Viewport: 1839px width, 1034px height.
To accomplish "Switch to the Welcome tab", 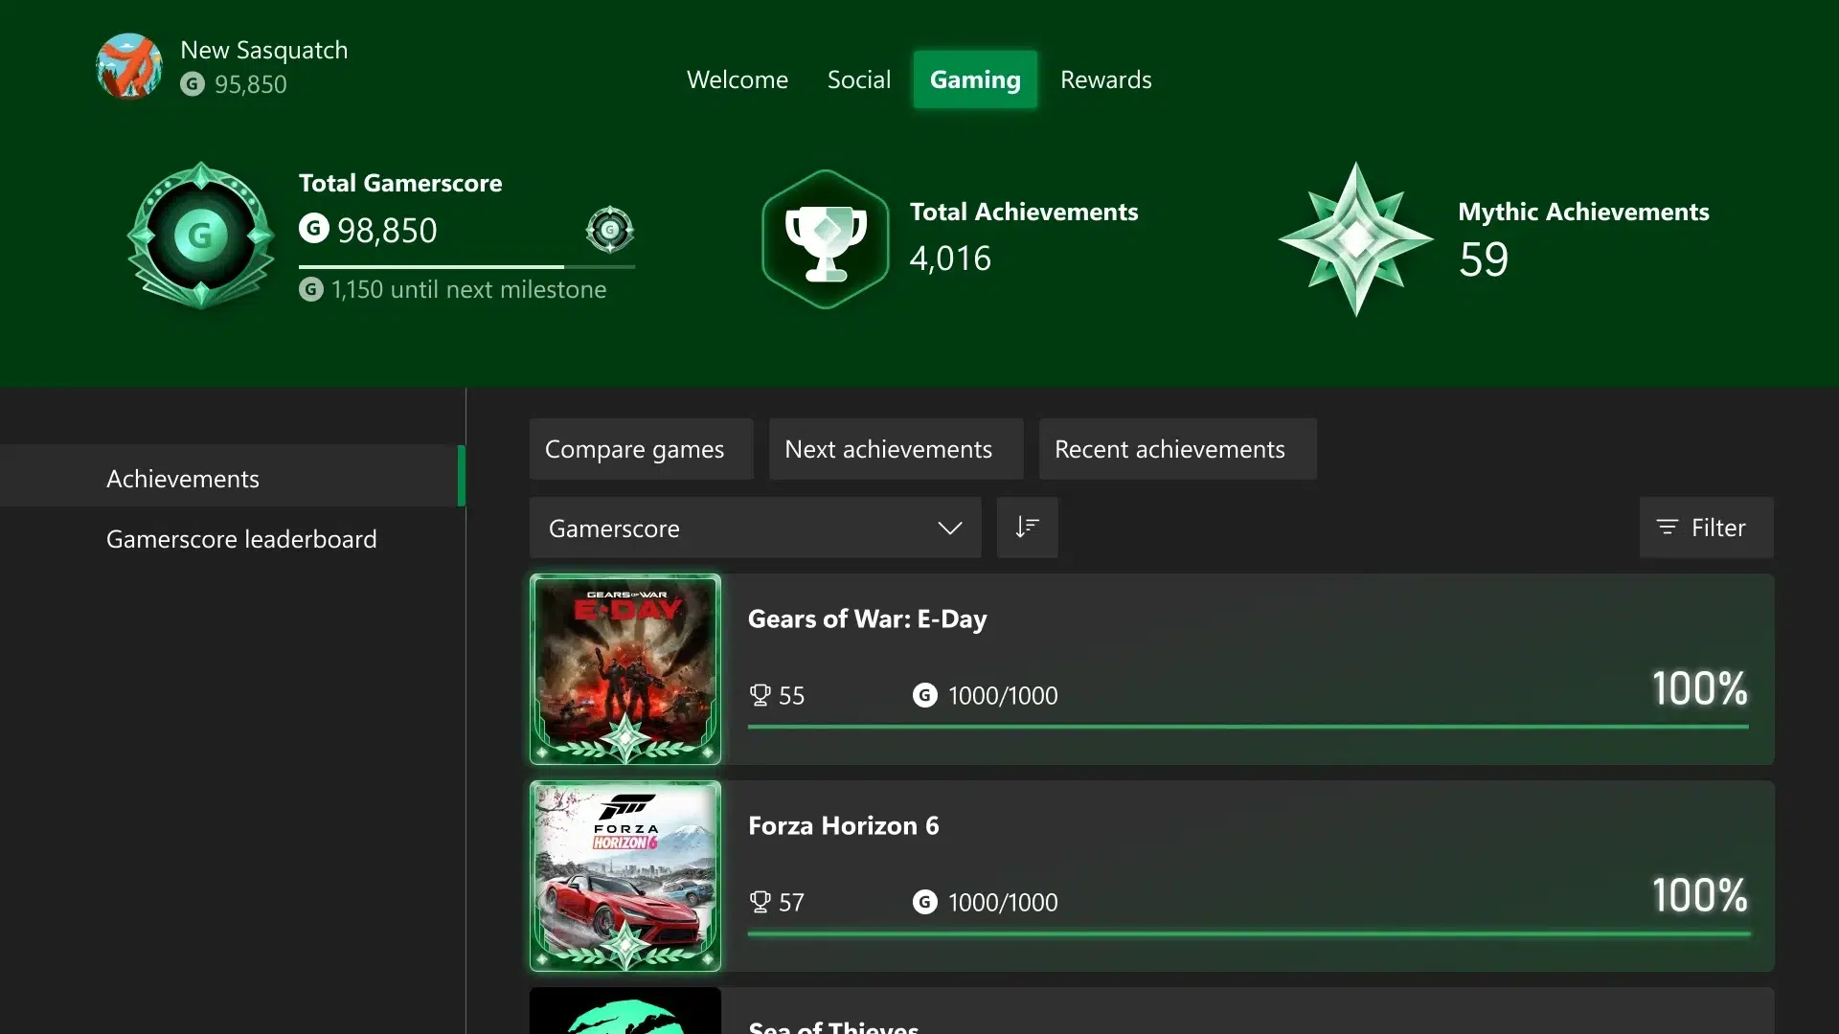I will tap(738, 79).
